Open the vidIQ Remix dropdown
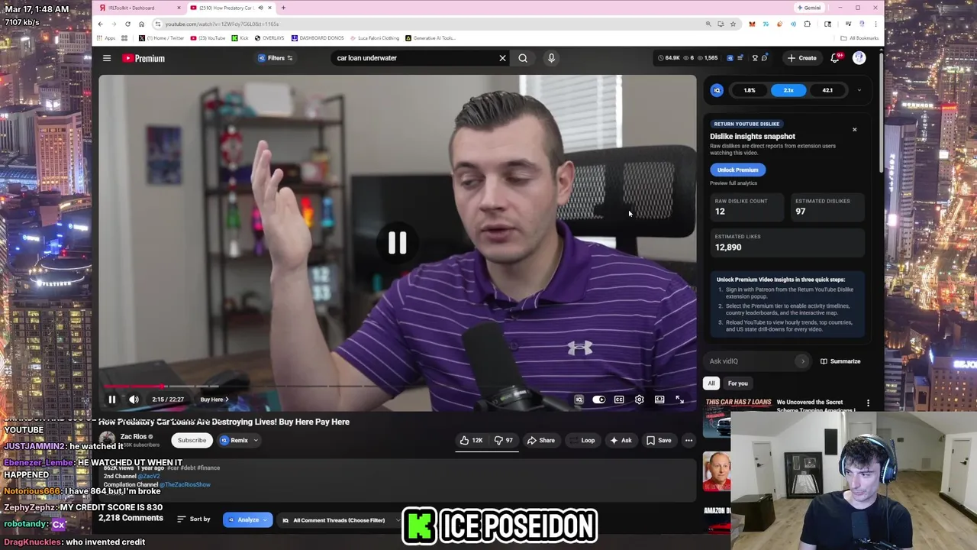 tap(239, 440)
